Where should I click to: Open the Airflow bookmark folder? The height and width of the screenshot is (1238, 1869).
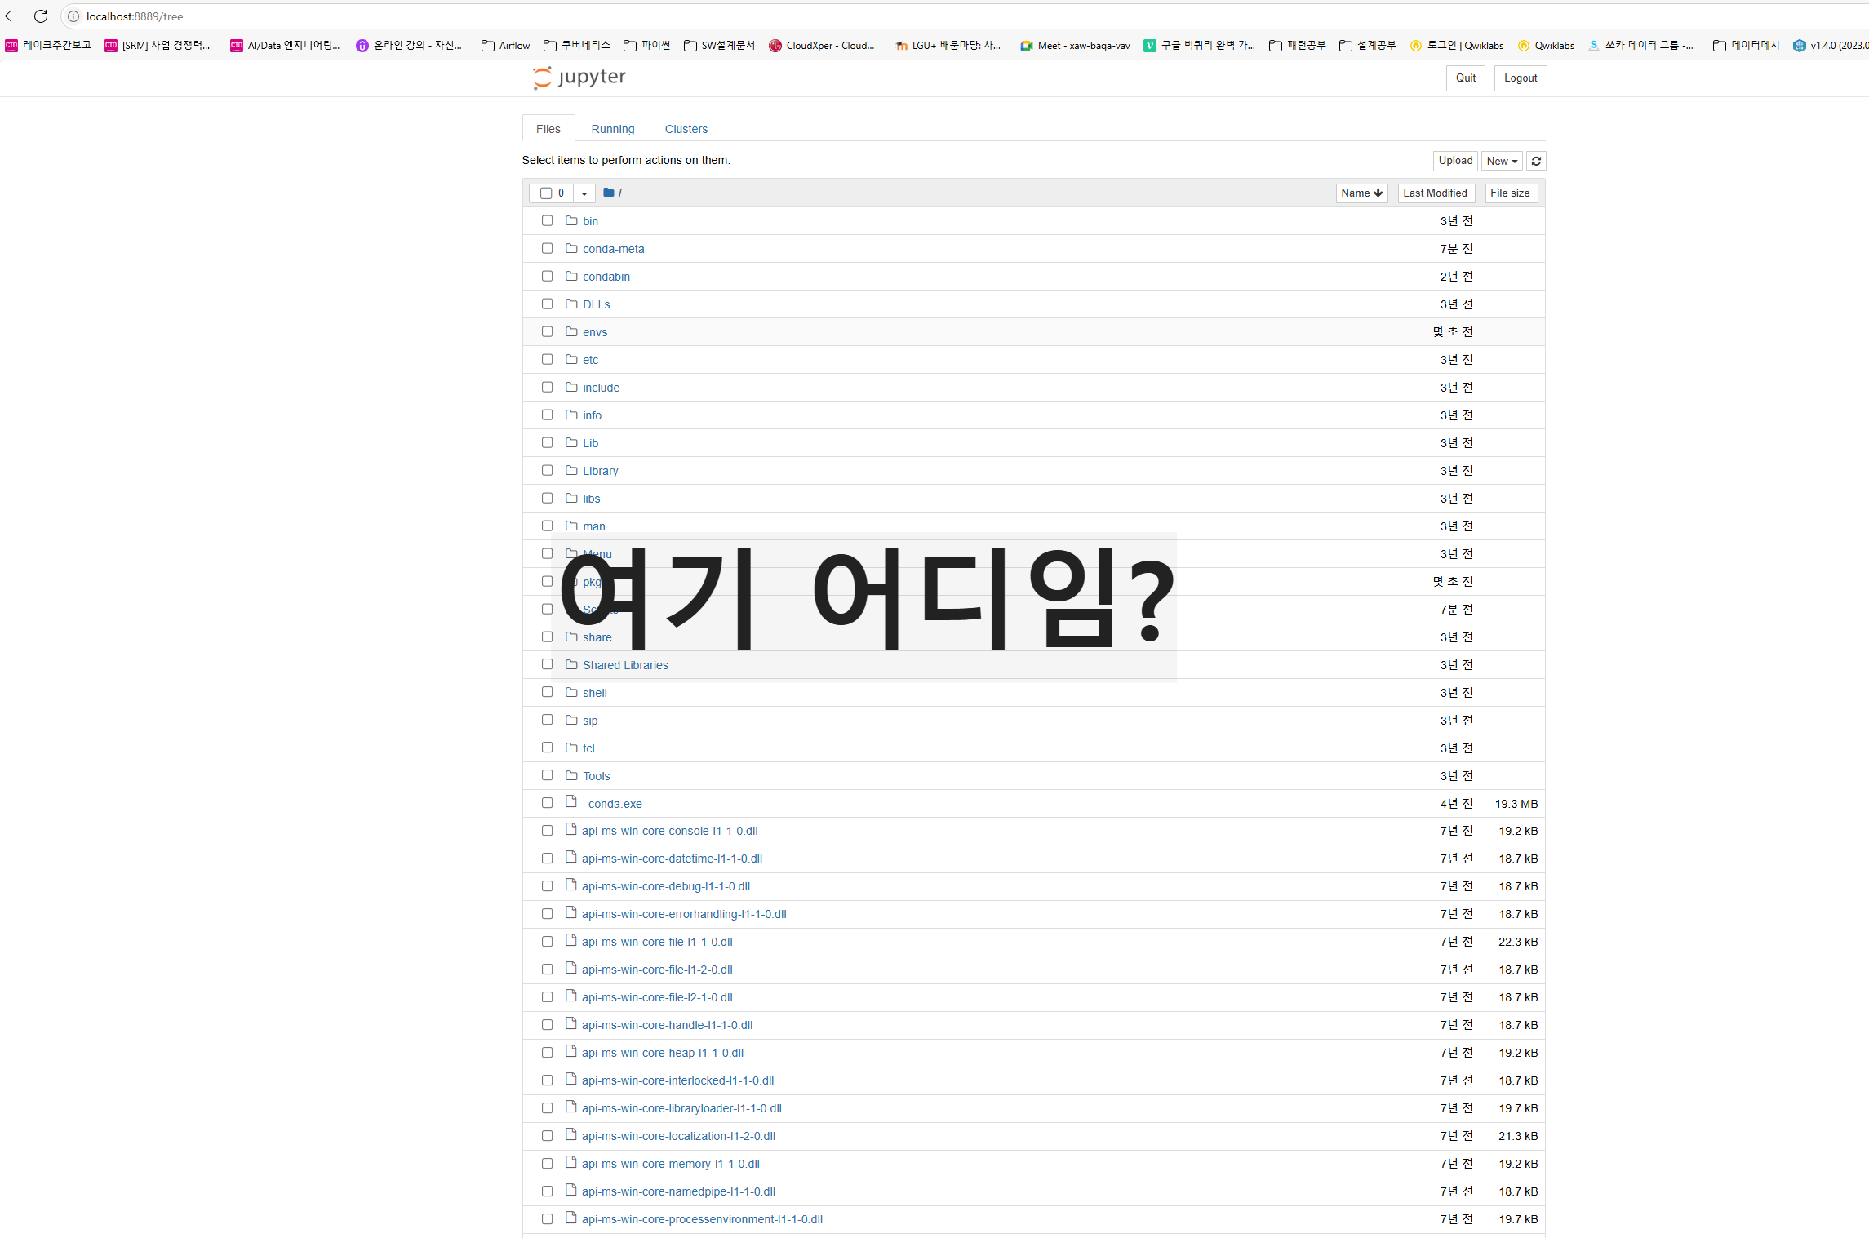point(505,46)
